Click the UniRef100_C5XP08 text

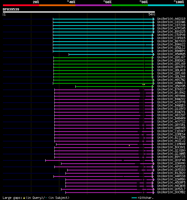pos(171,35)
